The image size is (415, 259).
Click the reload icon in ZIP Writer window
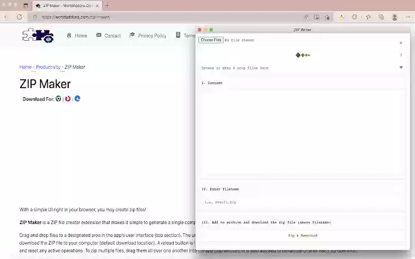point(401,43)
